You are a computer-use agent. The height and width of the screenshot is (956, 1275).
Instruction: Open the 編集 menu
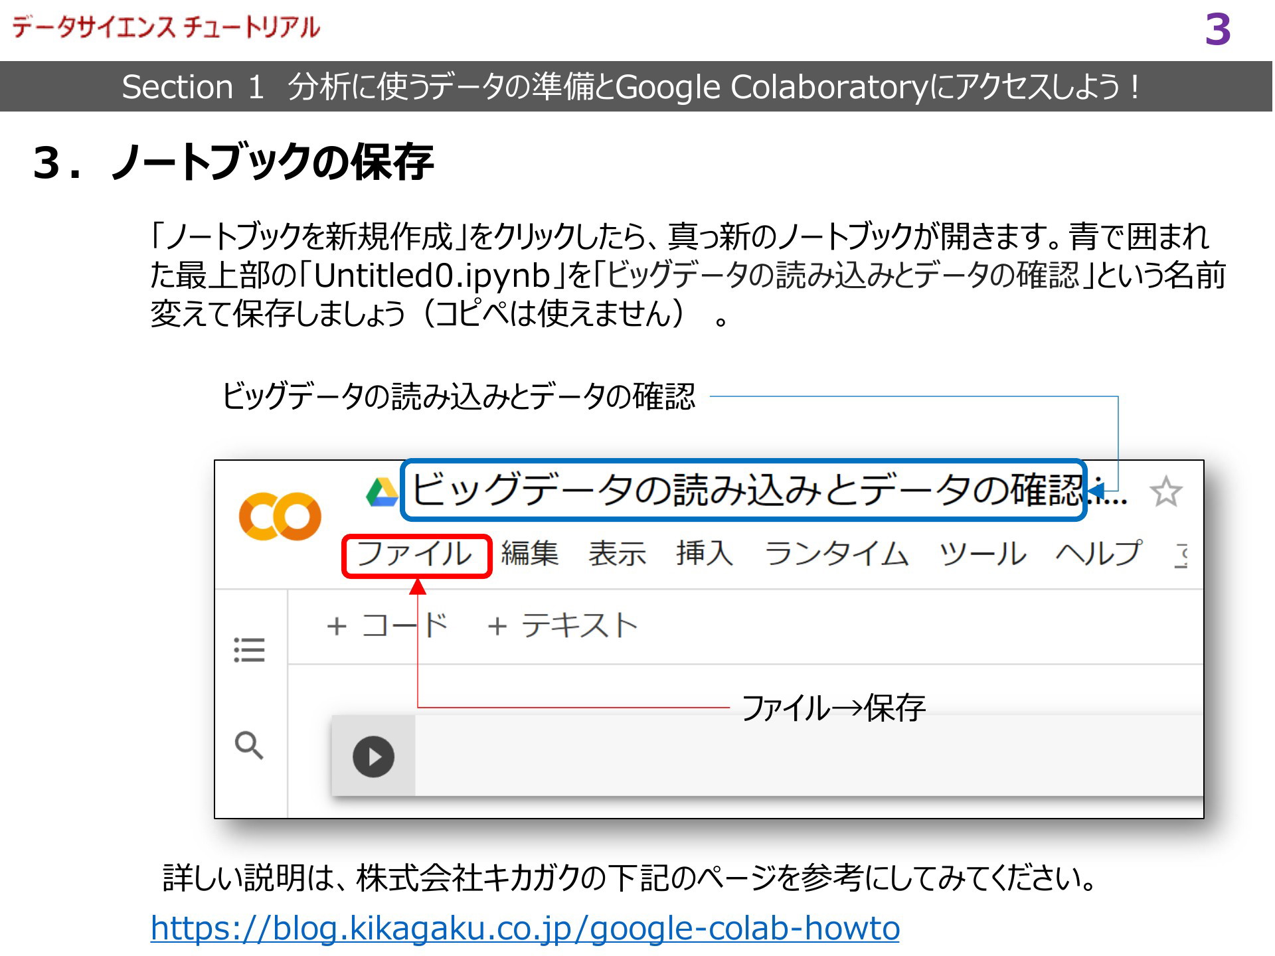point(529,553)
